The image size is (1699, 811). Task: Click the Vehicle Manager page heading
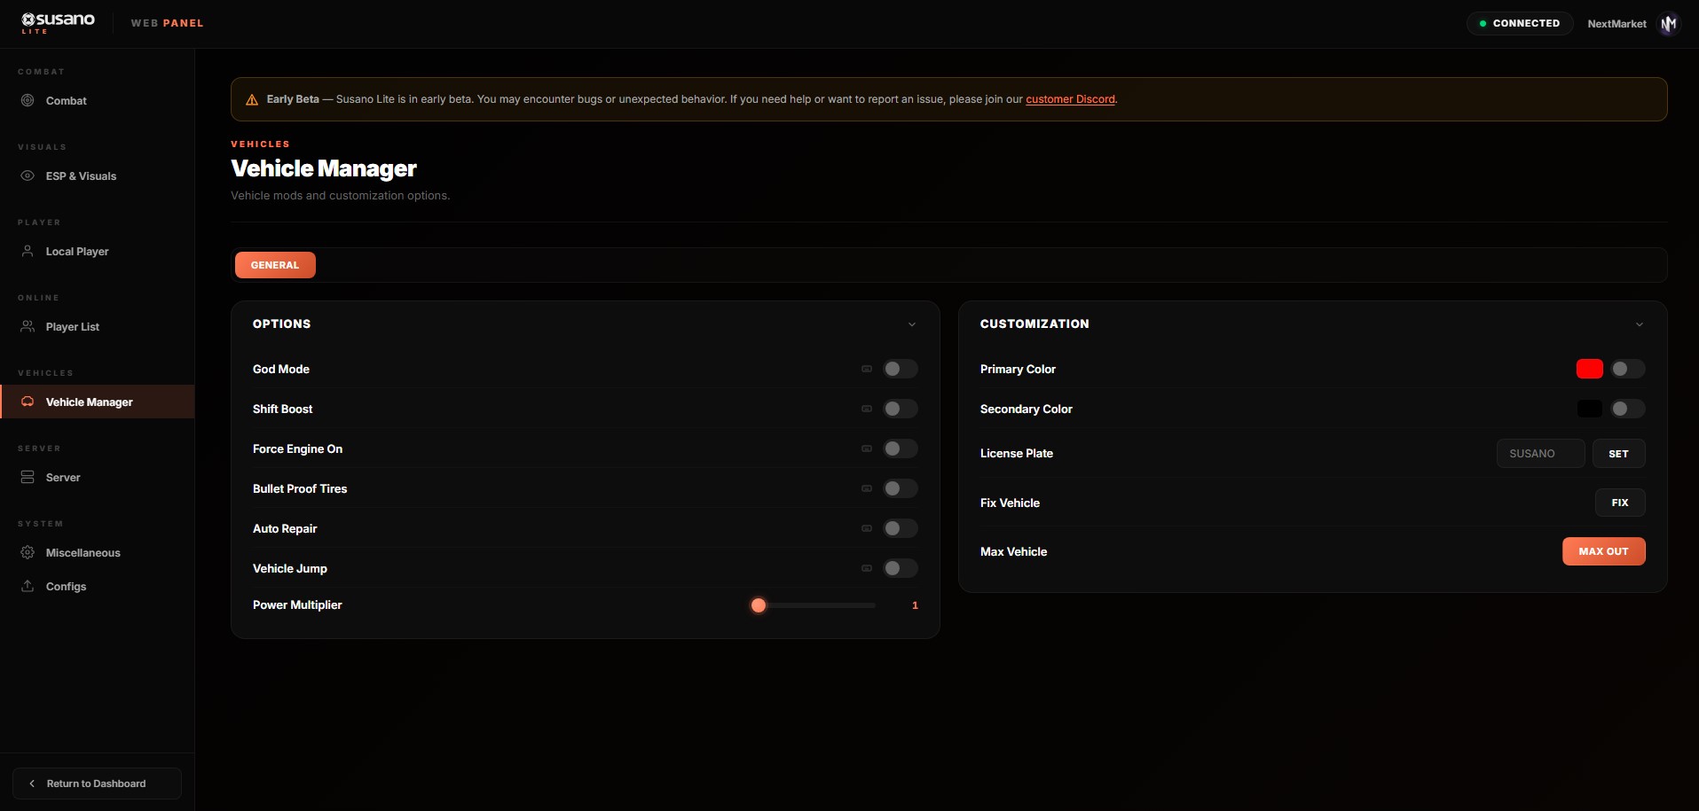point(324,168)
